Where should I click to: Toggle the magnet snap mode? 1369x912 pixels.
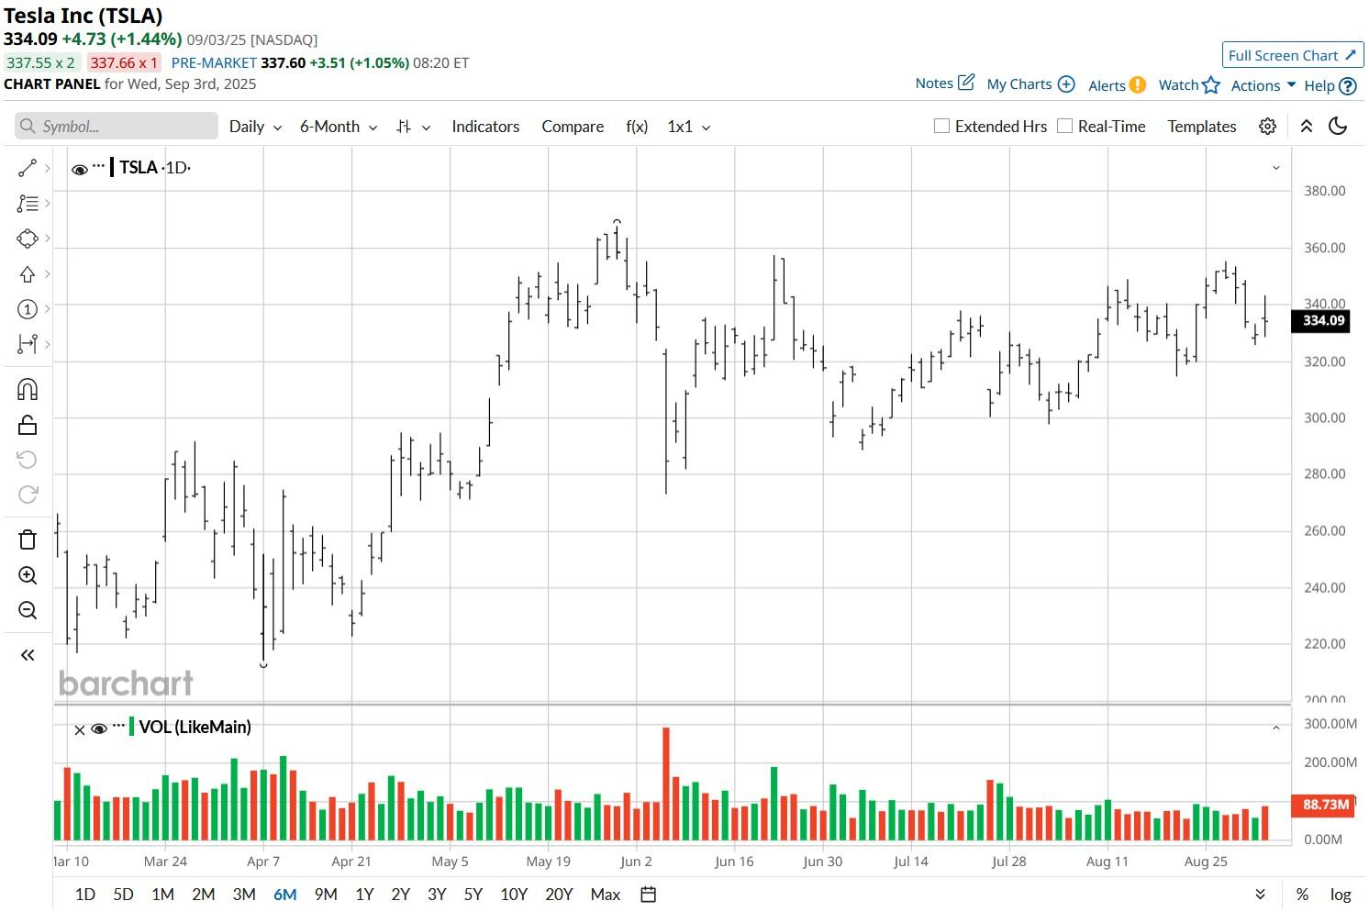28,390
